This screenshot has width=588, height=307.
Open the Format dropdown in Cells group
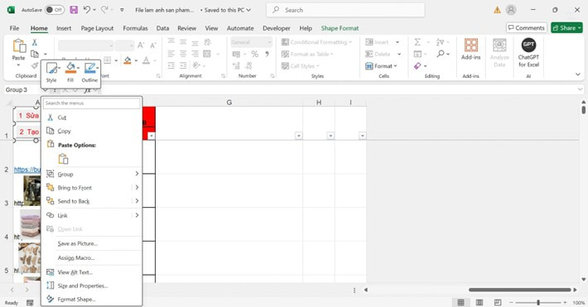(x=381, y=66)
